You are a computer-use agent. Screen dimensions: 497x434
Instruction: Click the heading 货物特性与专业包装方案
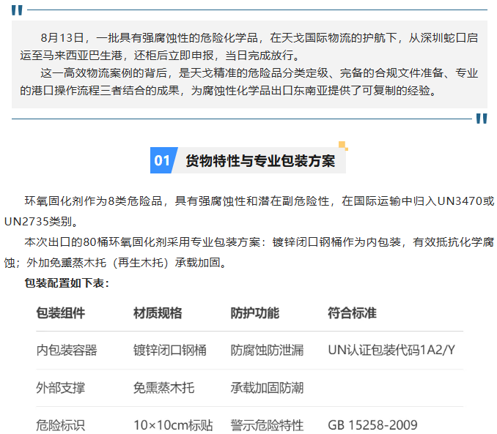tap(260, 161)
